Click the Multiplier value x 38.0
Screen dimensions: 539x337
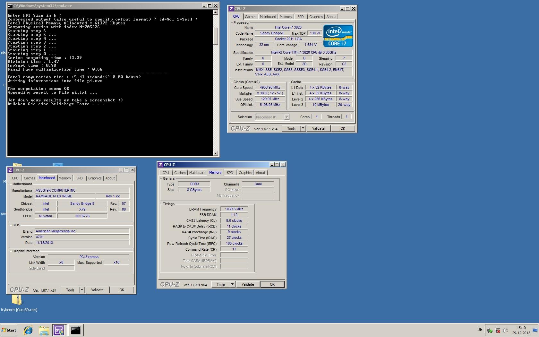(270, 93)
